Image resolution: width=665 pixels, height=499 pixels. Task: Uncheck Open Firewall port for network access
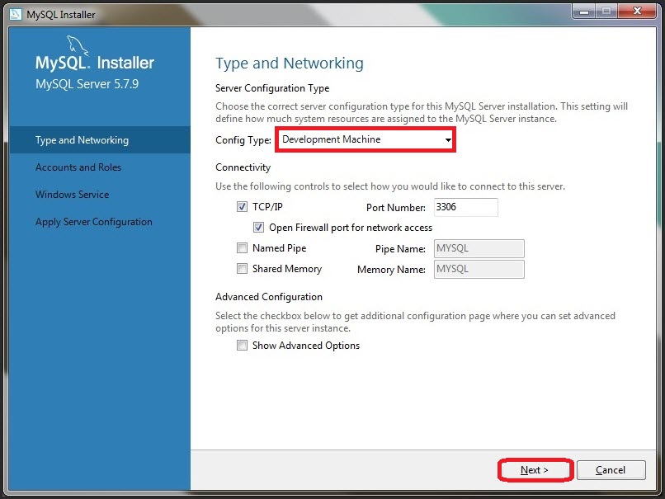click(x=258, y=228)
